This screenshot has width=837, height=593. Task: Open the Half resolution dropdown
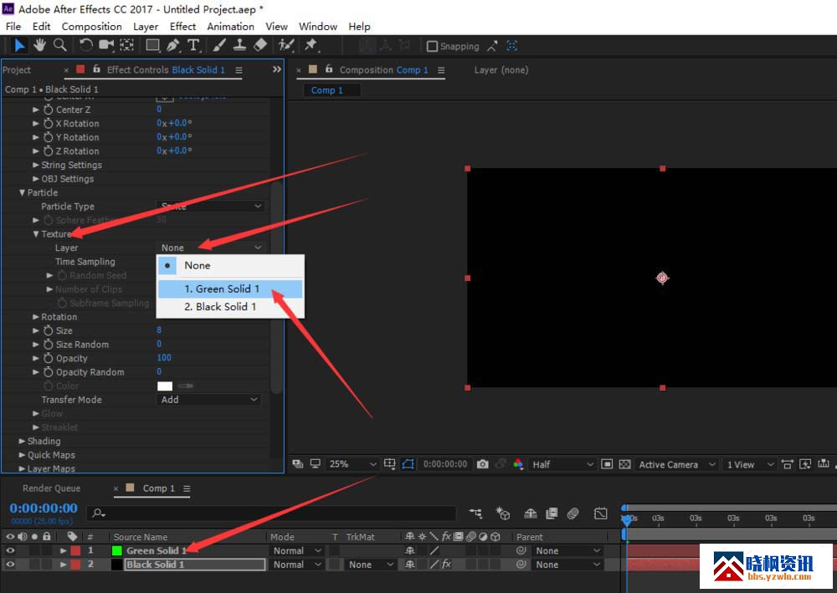(x=562, y=464)
